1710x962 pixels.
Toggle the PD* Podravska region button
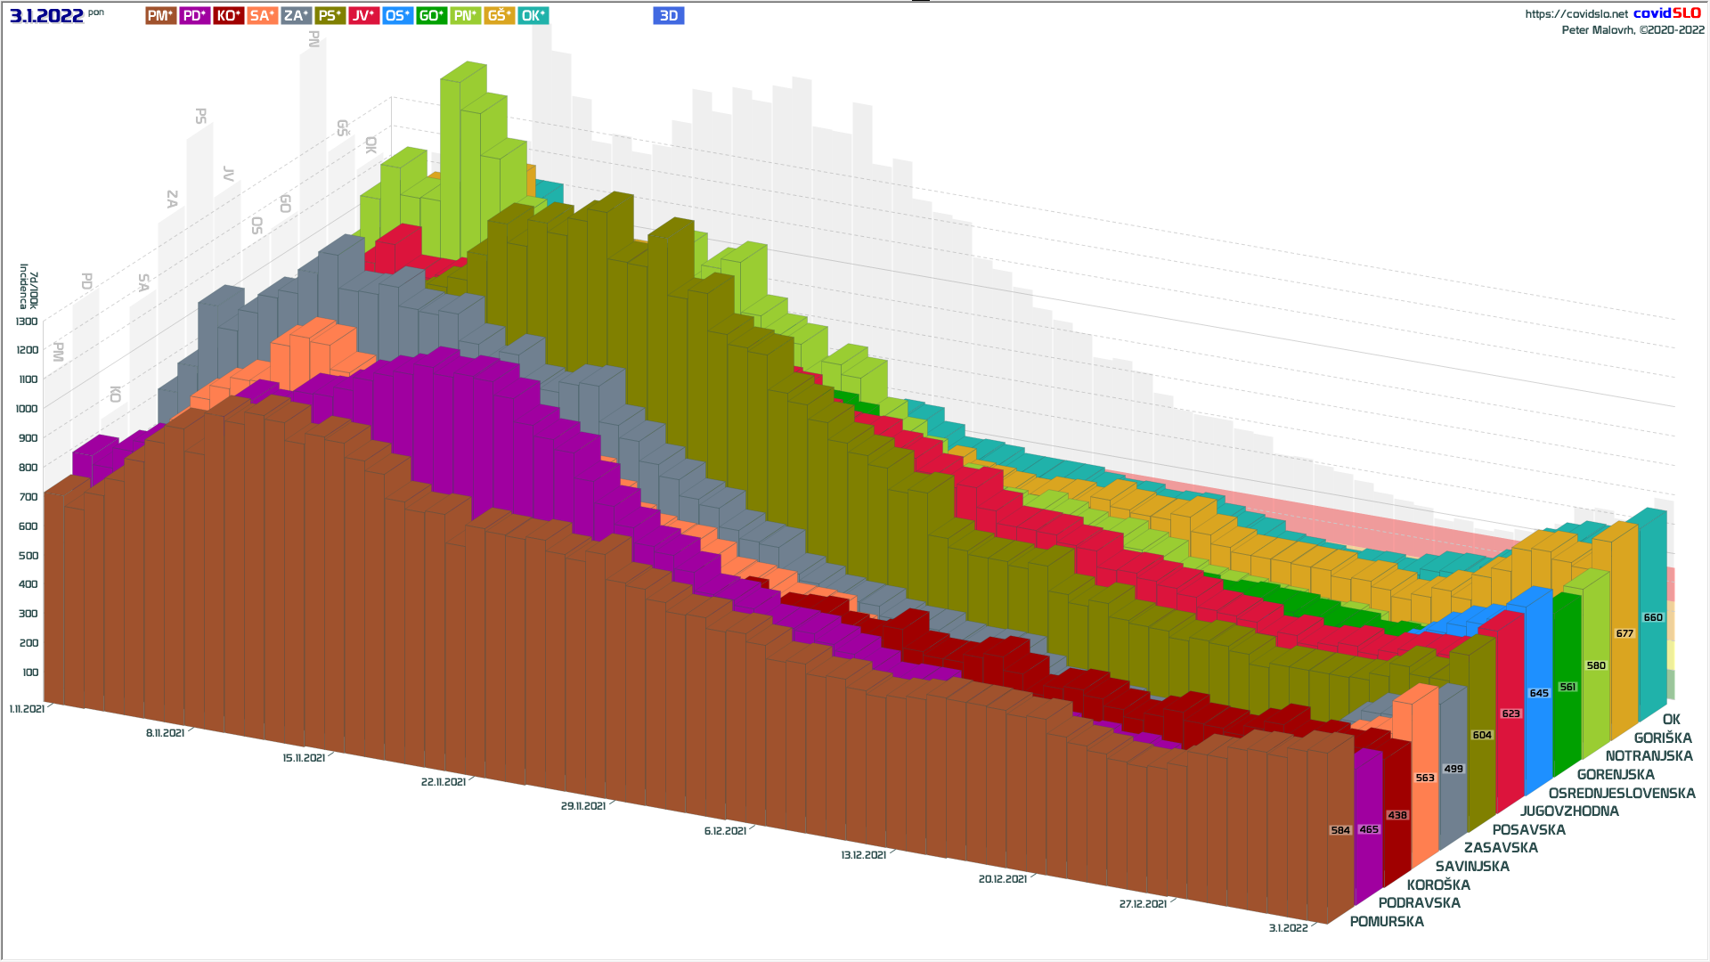coord(194,15)
